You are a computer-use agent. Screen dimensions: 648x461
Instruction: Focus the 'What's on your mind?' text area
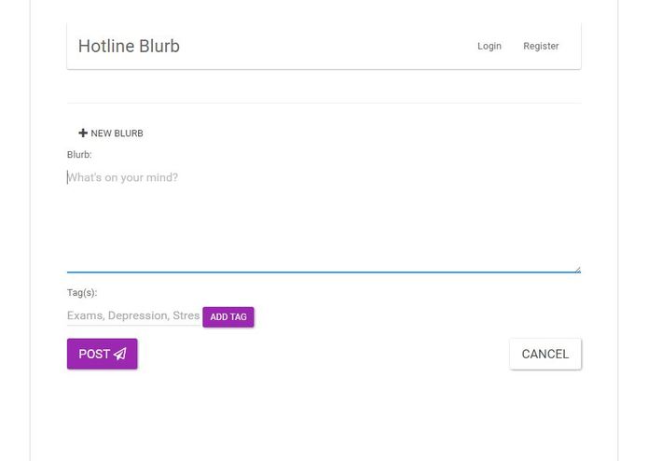(x=324, y=219)
